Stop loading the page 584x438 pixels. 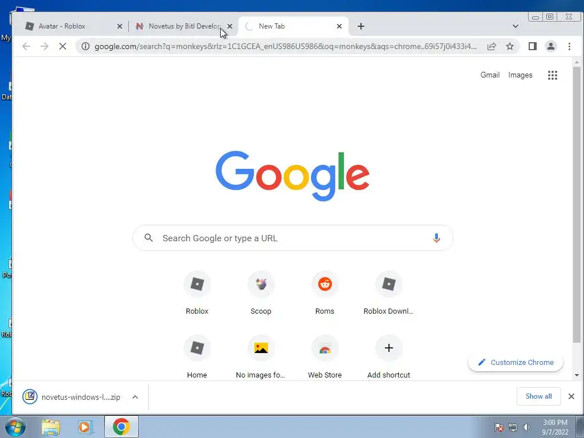63,46
